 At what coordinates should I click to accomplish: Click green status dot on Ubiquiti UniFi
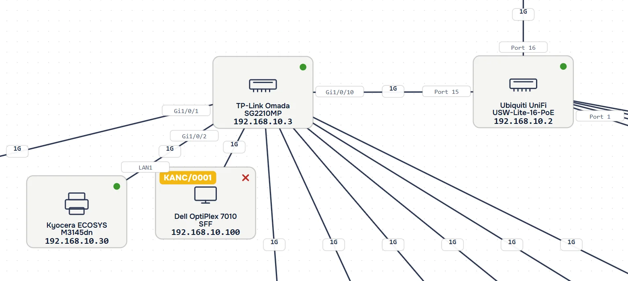click(x=563, y=66)
